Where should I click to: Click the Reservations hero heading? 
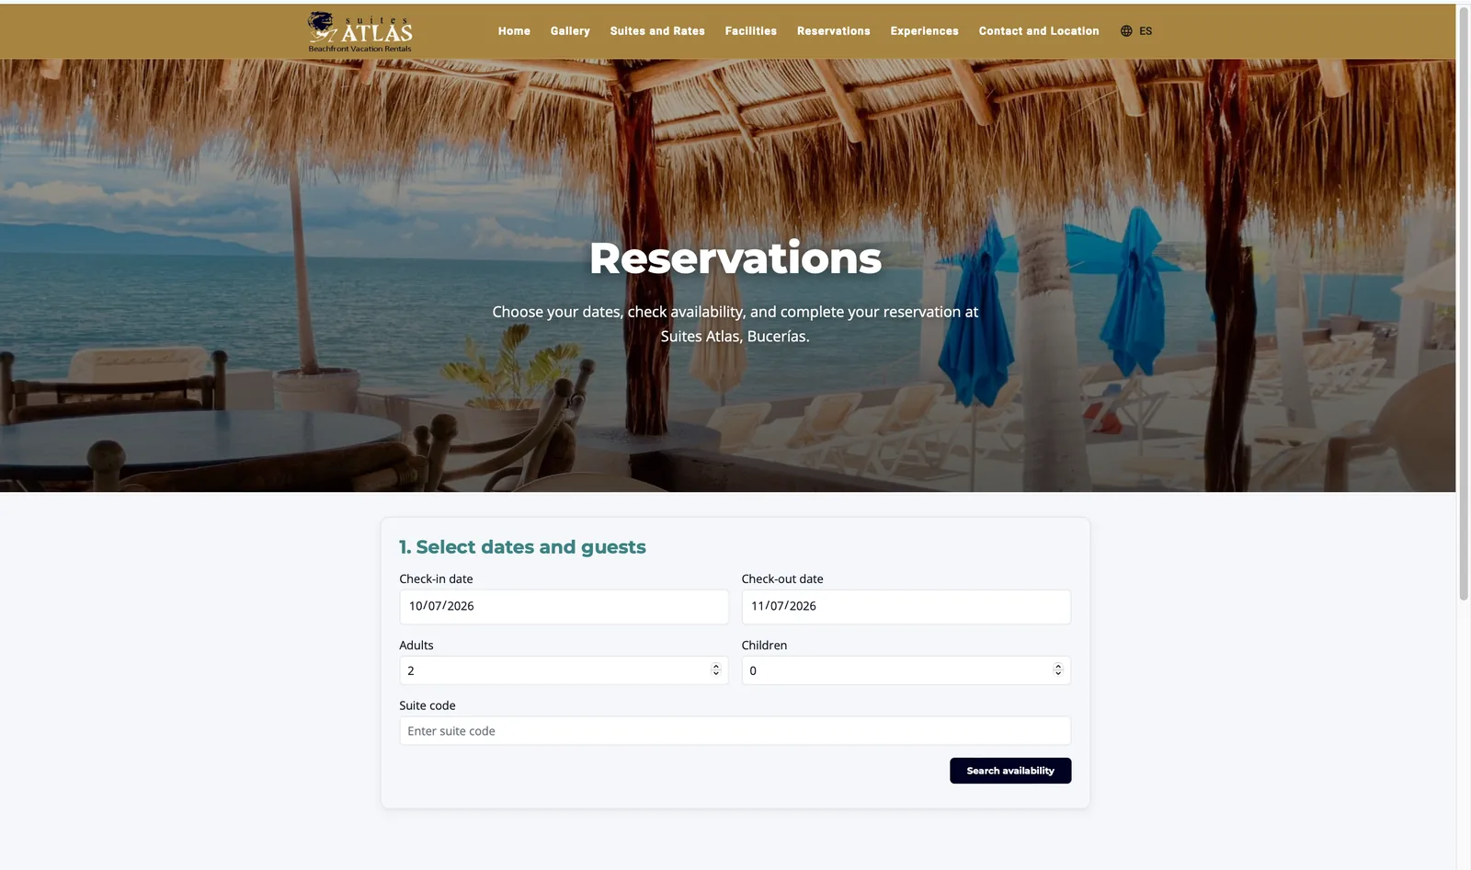[735, 258]
